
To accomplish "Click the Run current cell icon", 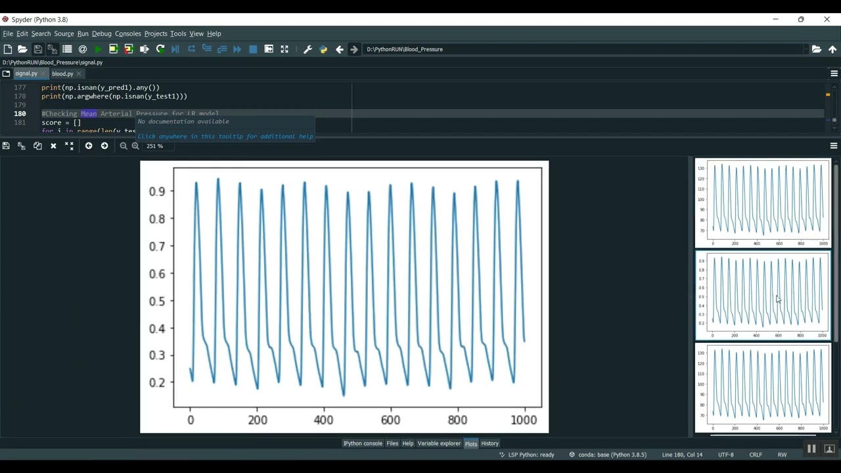I will pos(113,49).
